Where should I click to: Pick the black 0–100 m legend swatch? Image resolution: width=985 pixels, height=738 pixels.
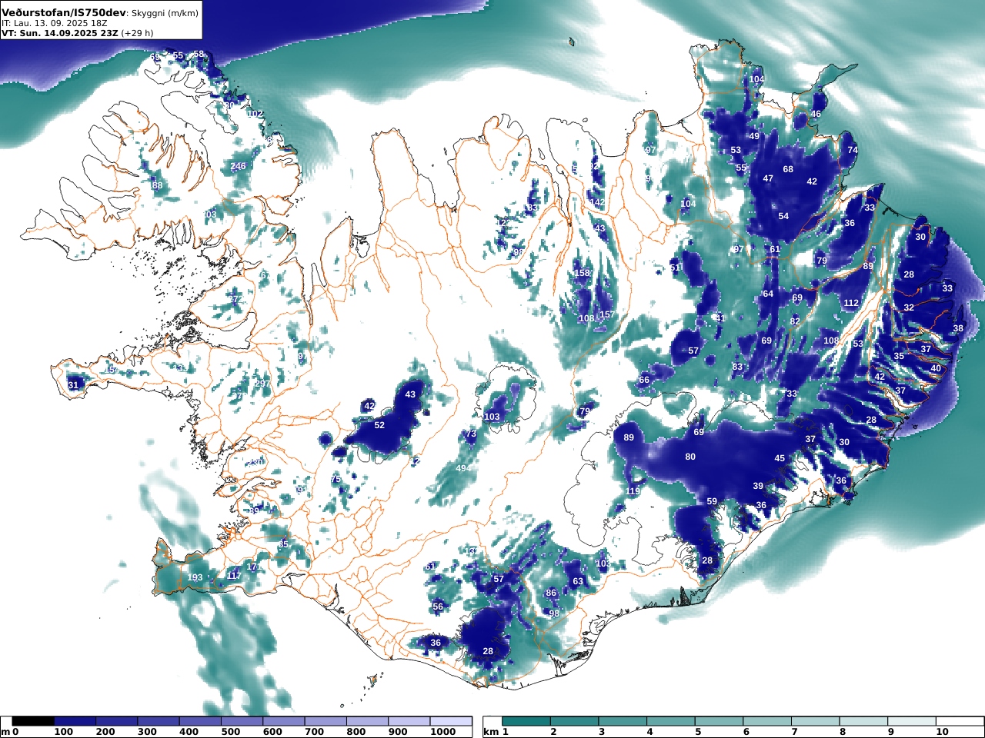pyautogui.click(x=33, y=721)
